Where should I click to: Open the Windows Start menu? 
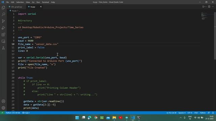77,118
